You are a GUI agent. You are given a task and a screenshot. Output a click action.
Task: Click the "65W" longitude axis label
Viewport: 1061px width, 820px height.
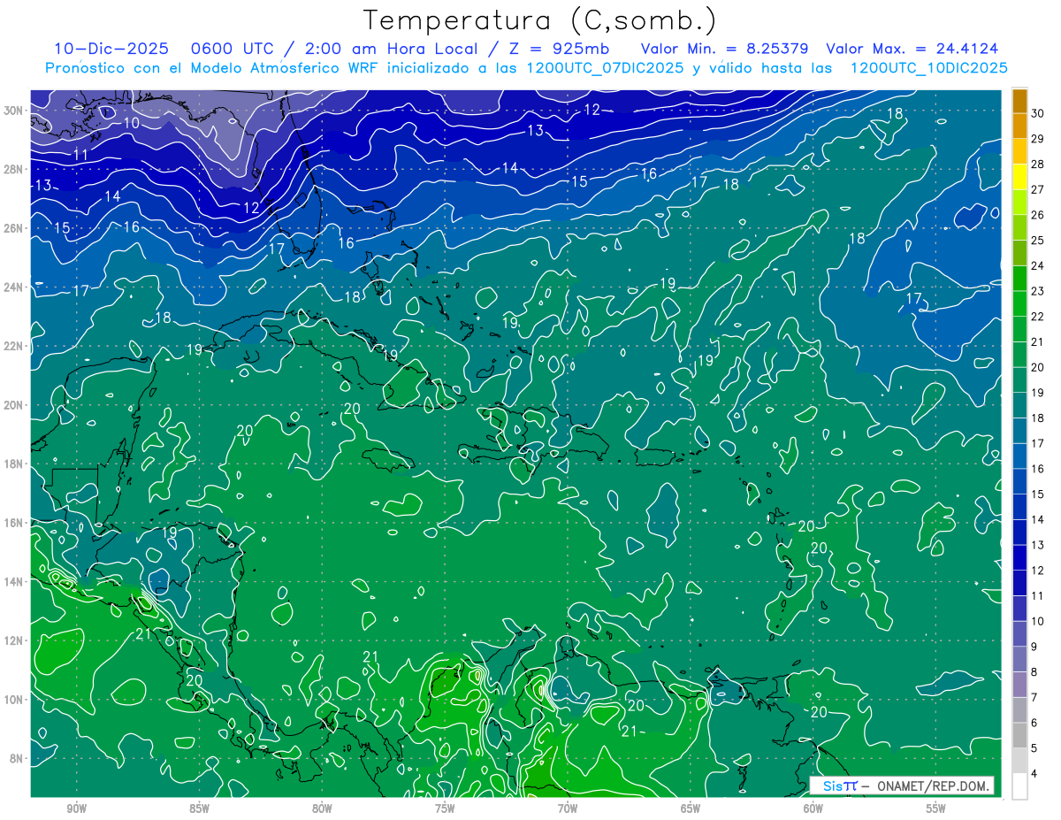pyautogui.click(x=691, y=809)
